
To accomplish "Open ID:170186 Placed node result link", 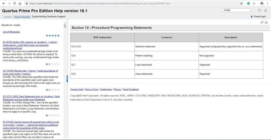I will tap(30, 72).
